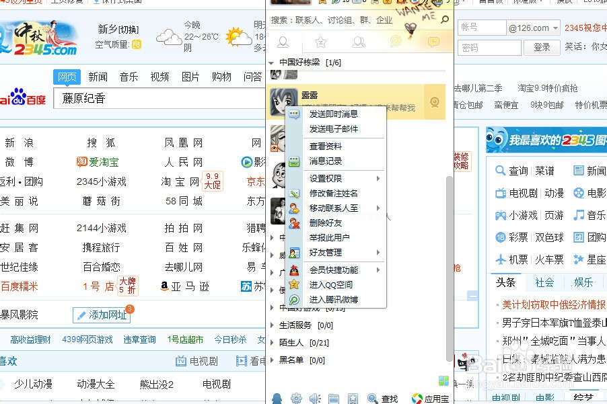607x404 pixels.
Task: Click 露露 contact avatar in QQ list
Action: [x=284, y=102]
